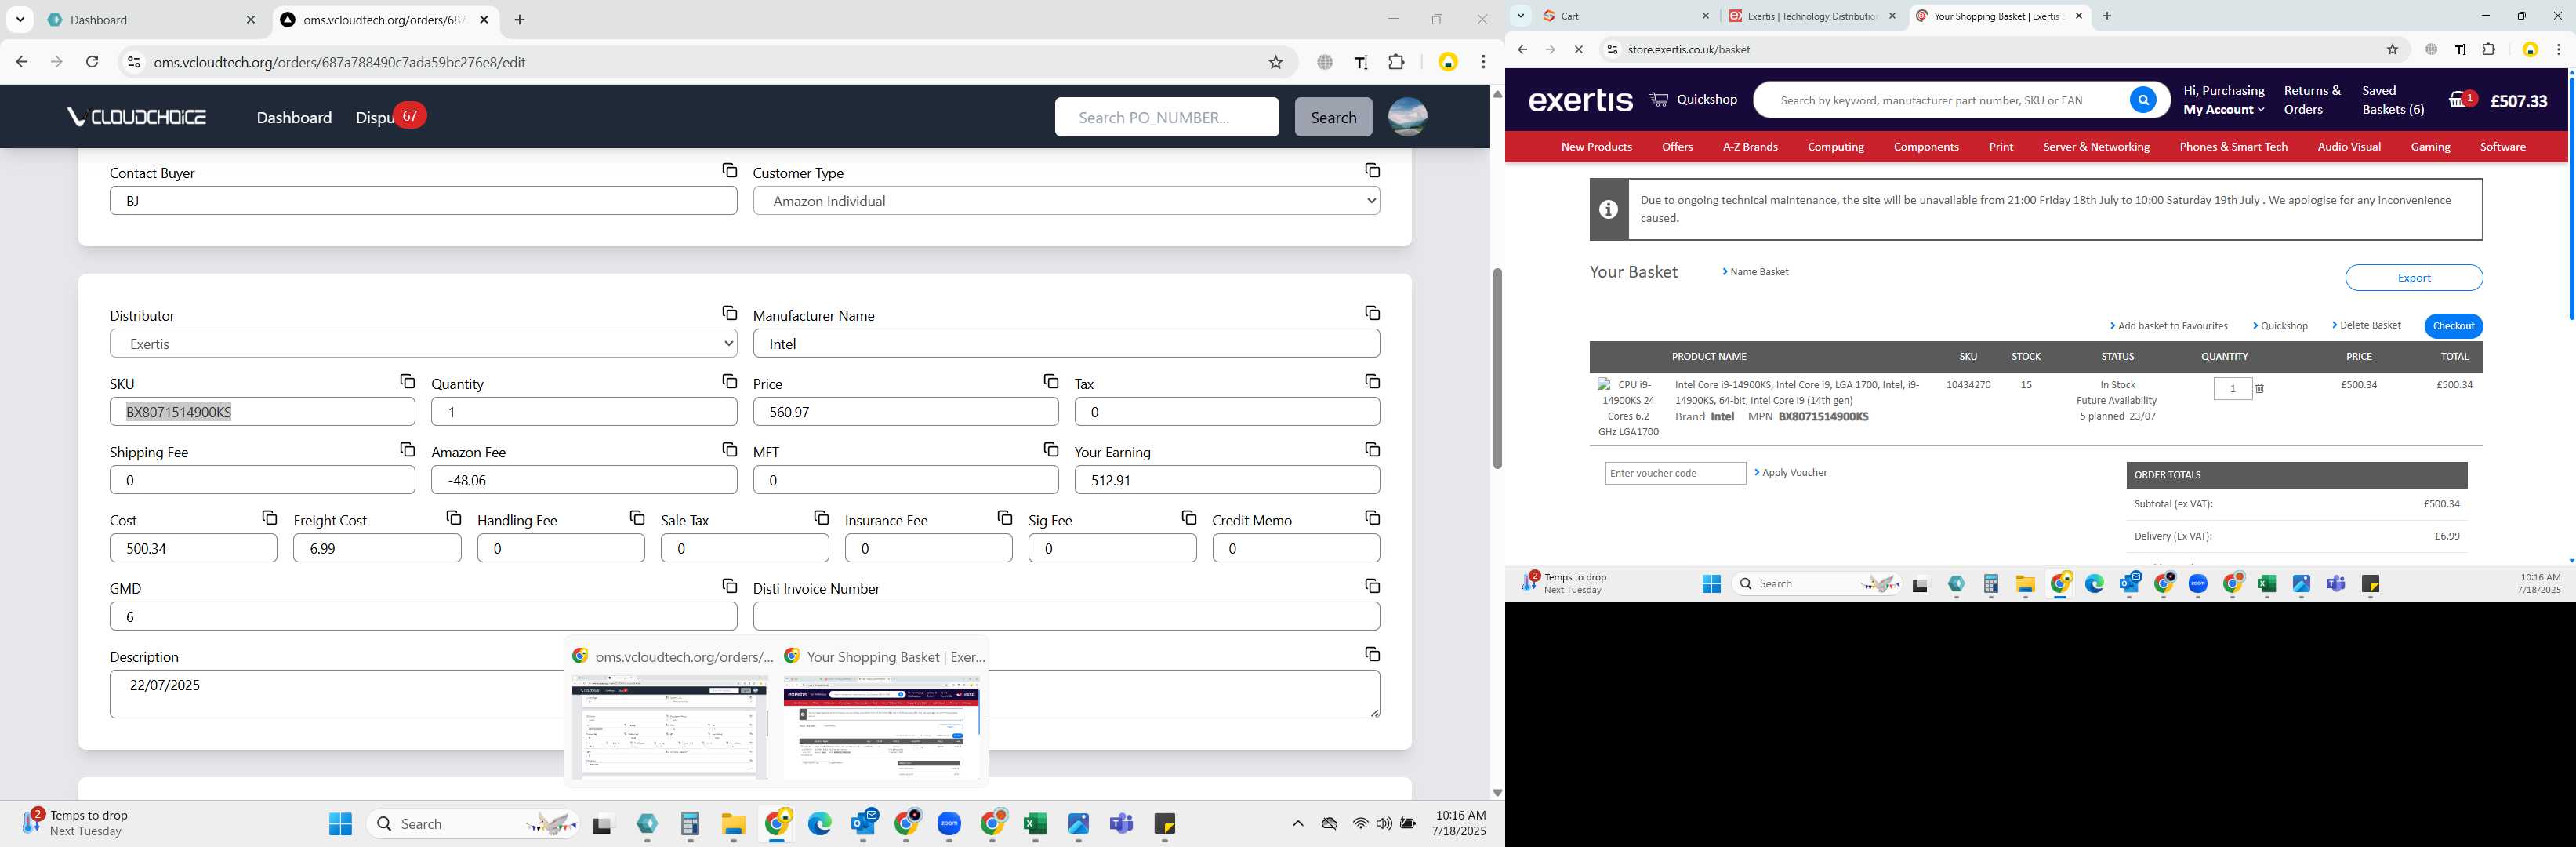The image size is (2576, 847).
Task: Open the Customer Type dropdown
Action: coord(1066,201)
